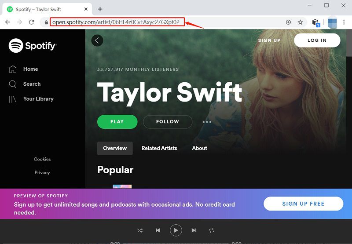Switch to the Related Artists tab
The width and height of the screenshot is (352, 244).
(159, 148)
